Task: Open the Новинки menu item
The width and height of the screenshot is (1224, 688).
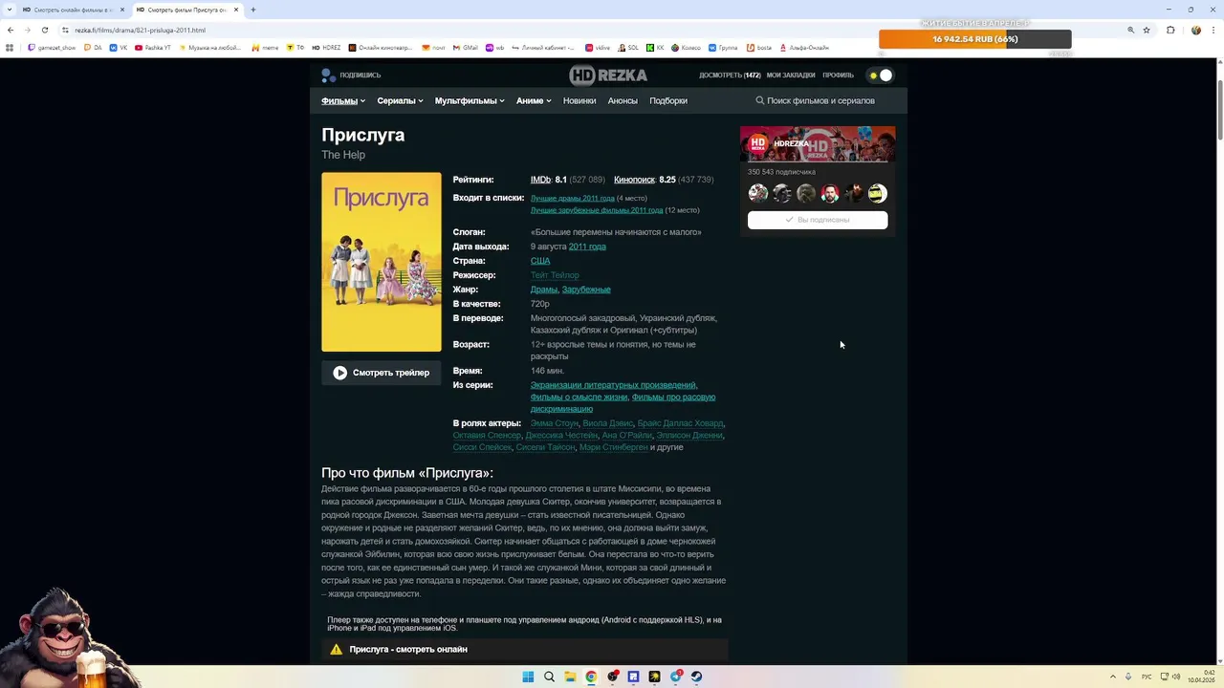Action: tap(579, 100)
